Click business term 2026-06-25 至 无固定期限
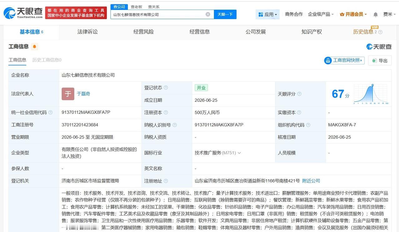 coord(87,137)
